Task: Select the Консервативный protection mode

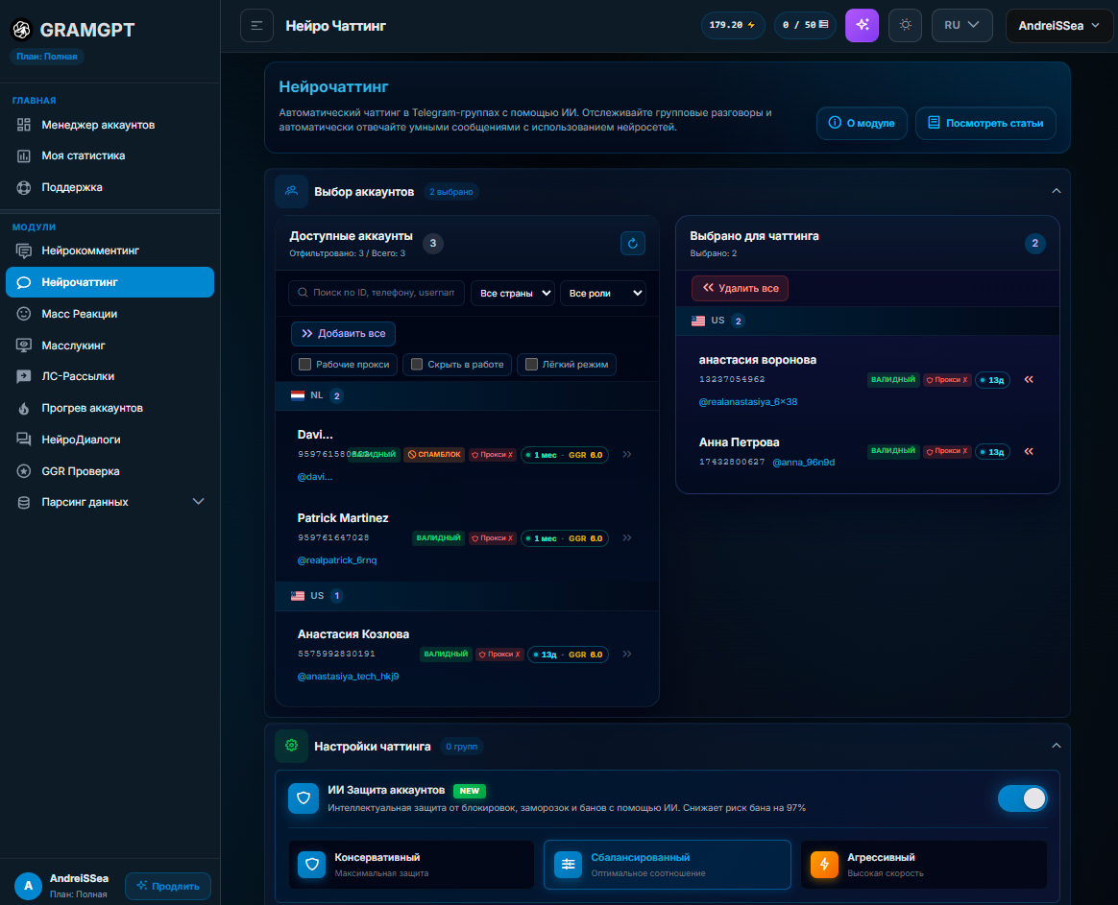Action: 411,865
